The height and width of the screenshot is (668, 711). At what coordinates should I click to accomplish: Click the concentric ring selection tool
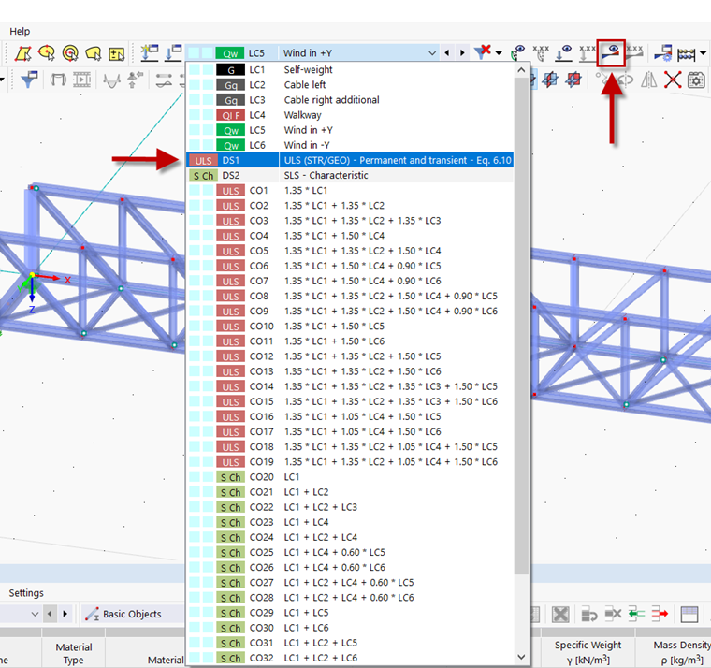[x=70, y=53]
